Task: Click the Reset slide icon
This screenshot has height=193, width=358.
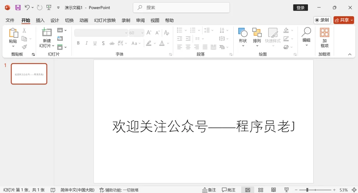Action: (x=60, y=38)
